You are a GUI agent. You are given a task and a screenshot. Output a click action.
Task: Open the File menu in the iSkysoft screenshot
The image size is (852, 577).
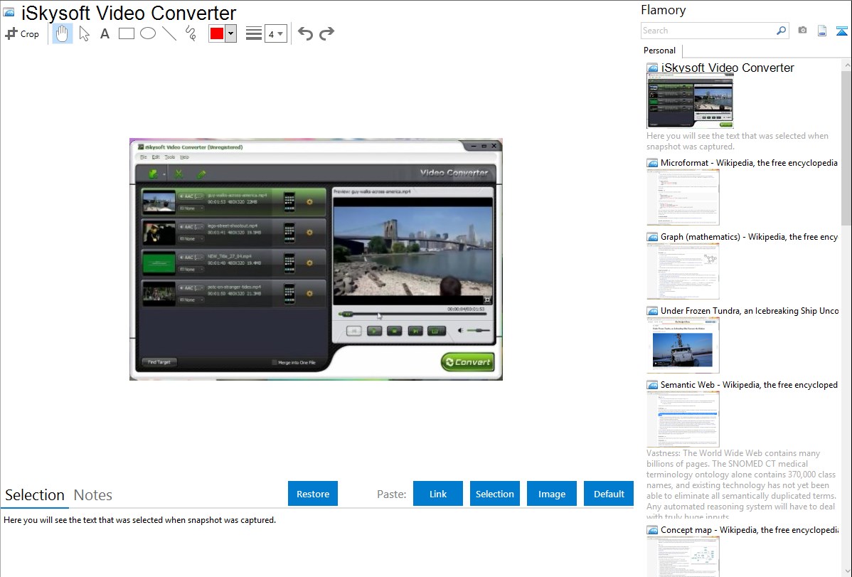(144, 157)
